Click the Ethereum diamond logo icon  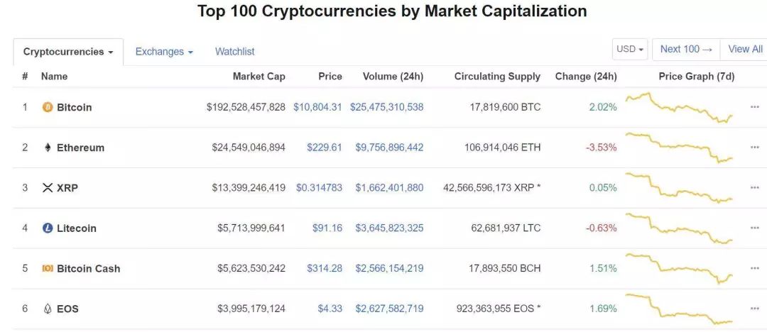click(x=48, y=148)
